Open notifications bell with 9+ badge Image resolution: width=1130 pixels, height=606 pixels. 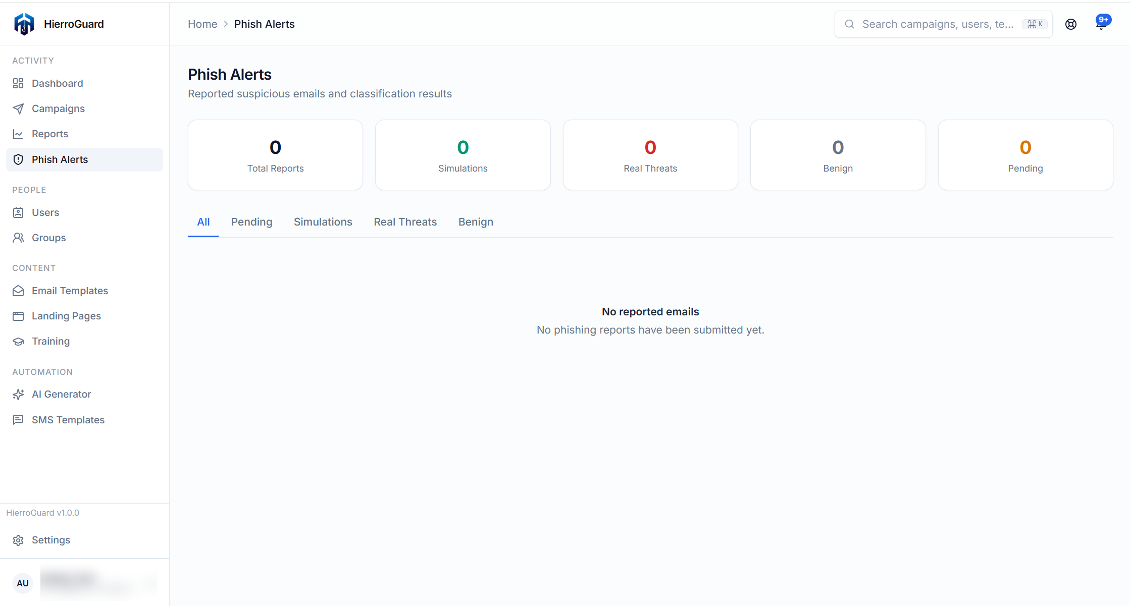1102,23
